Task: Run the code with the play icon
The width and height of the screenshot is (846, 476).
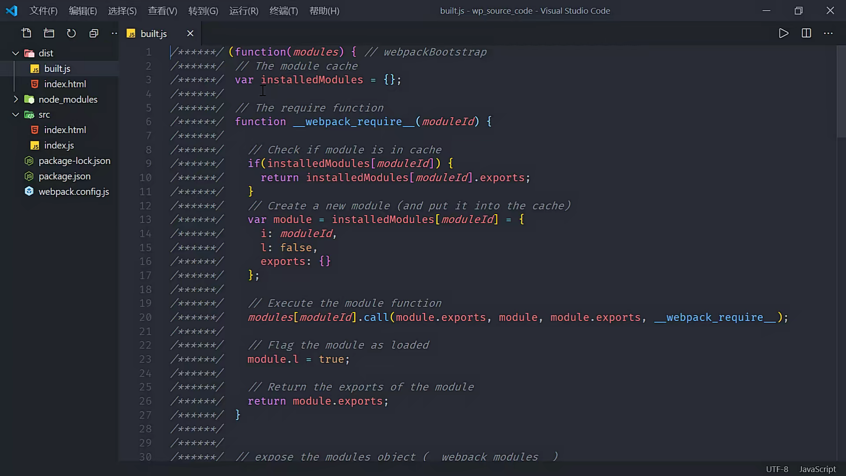Action: tap(783, 33)
